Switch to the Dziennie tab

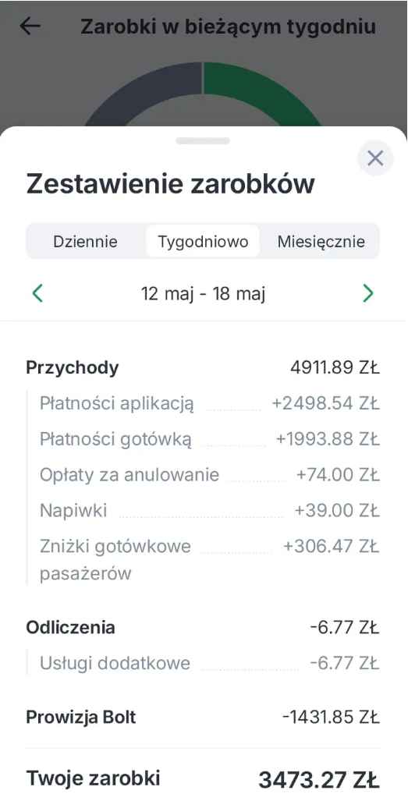tap(85, 241)
